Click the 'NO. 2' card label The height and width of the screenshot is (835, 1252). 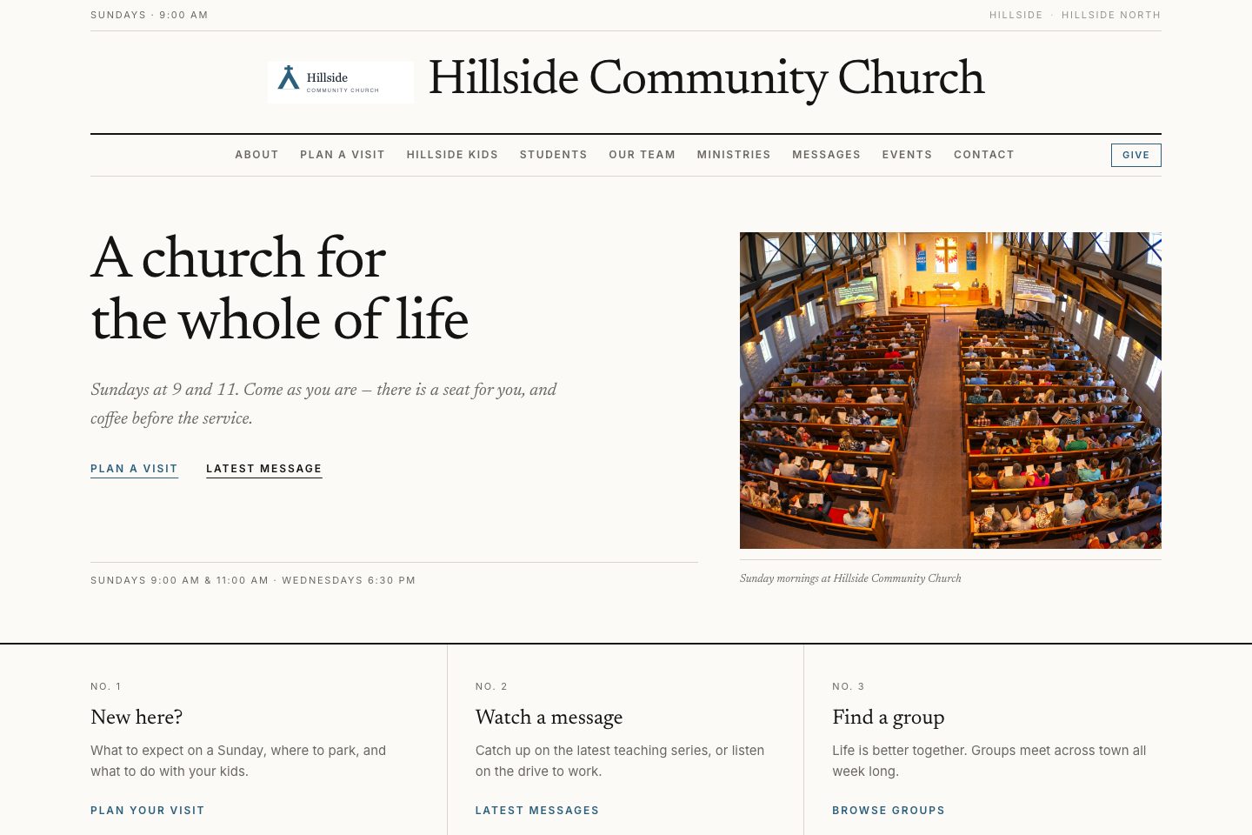point(491,686)
